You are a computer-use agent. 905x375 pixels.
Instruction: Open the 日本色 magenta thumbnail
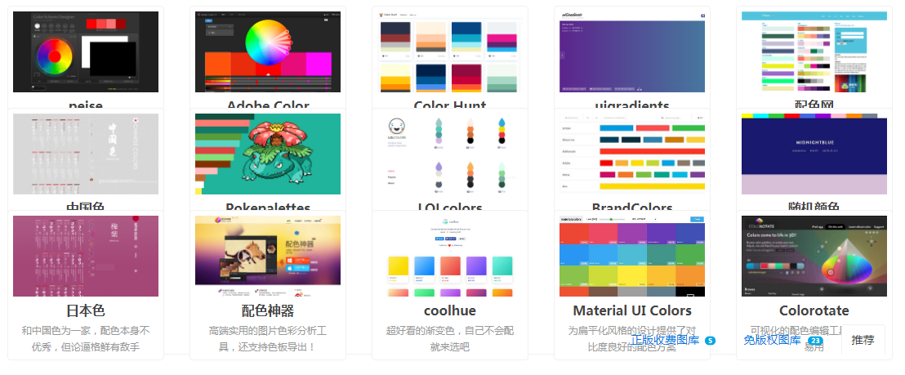pos(86,257)
